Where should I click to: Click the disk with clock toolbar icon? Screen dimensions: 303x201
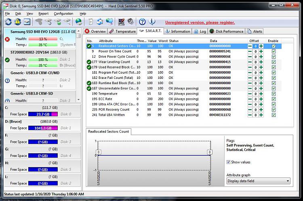48,22
